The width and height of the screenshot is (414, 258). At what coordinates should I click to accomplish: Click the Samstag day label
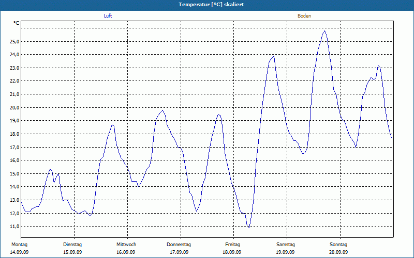click(x=286, y=245)
